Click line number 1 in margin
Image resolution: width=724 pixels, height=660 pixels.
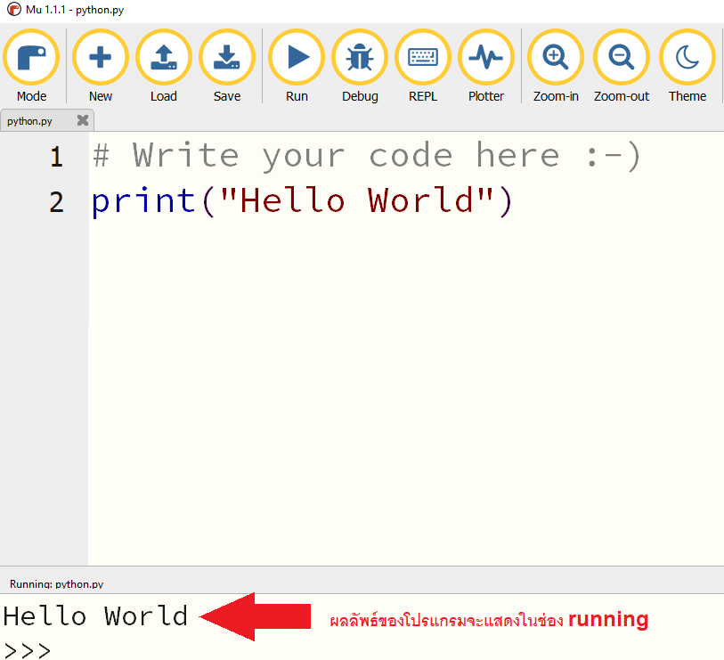[x=56, y=157]
